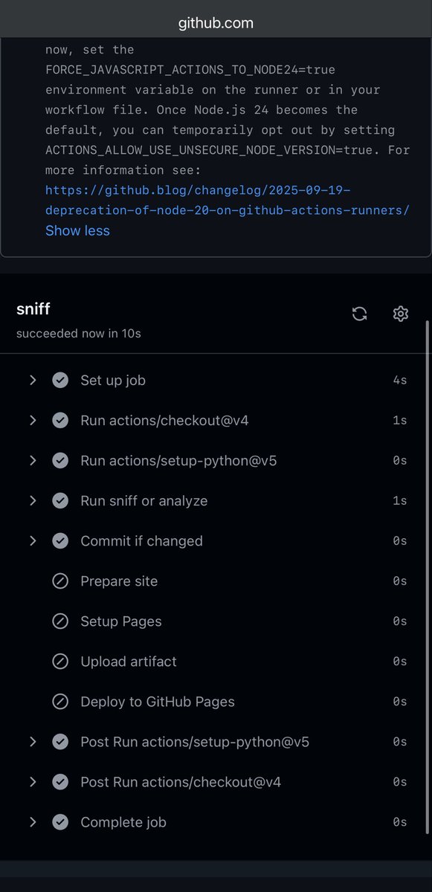Image resolution: width=432 pixels, height=892 pixels.
Task: Click the re-run jobs refresh icon
Action: (x=360, y=314)
